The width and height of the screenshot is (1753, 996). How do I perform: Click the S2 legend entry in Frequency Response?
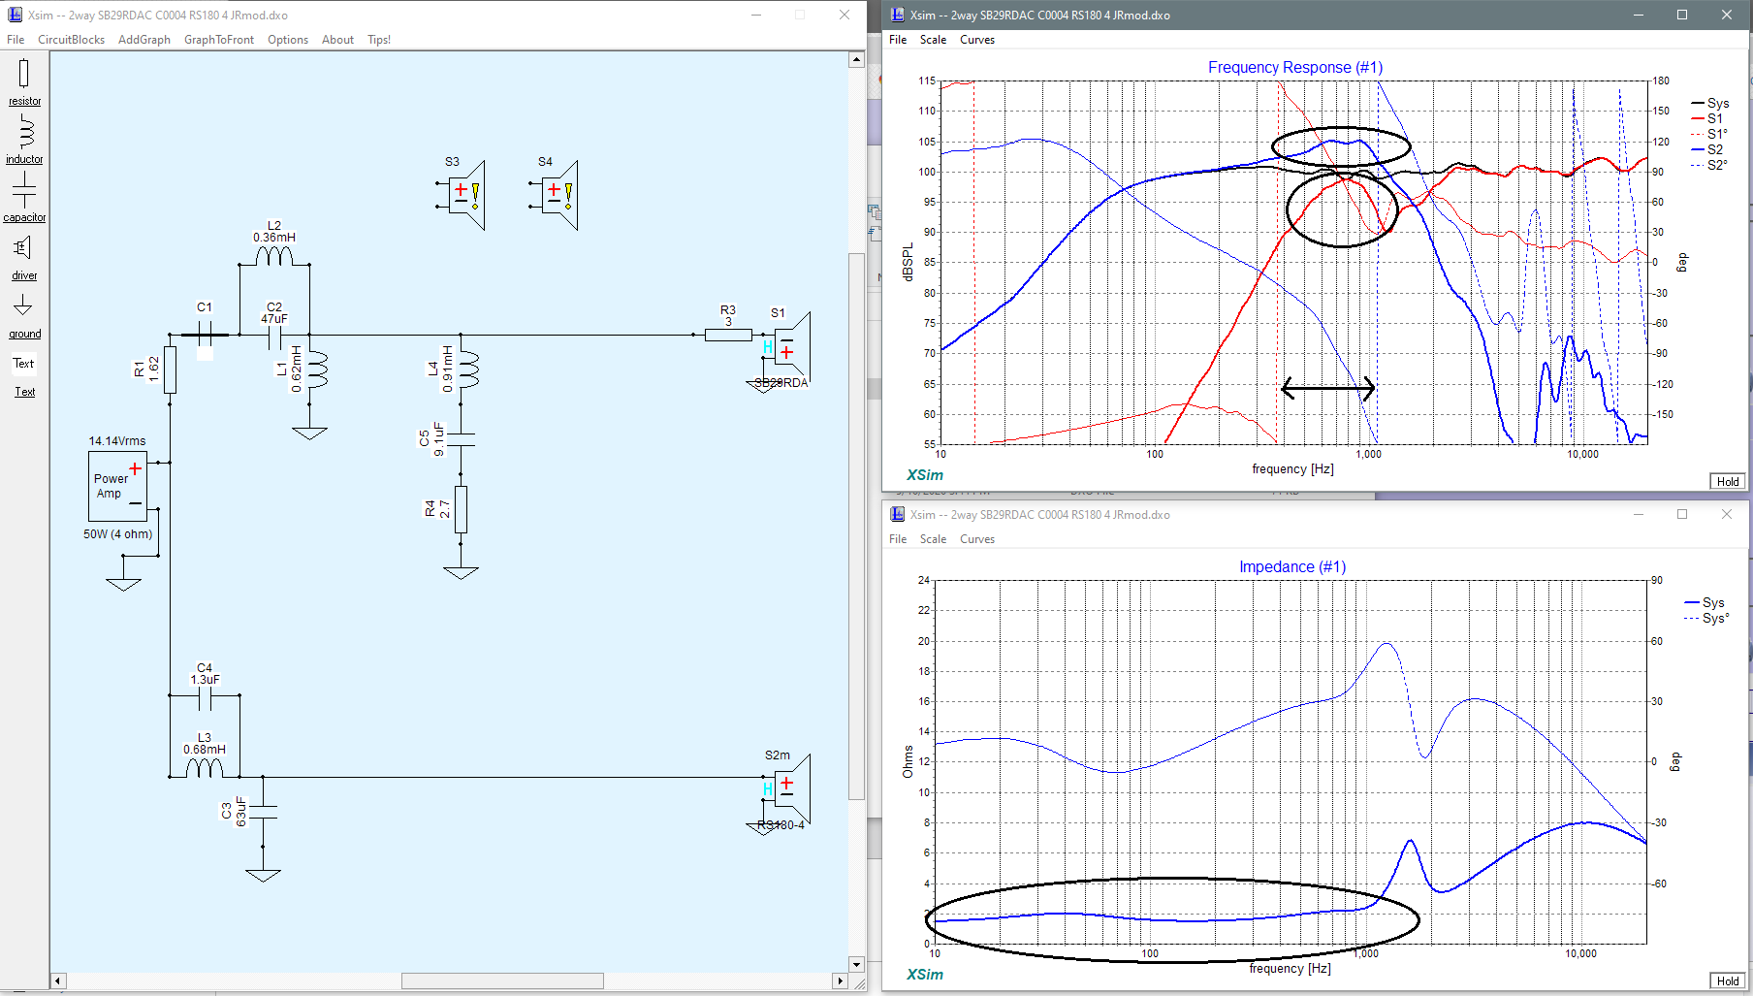pyautogui.click(x=1707, y=149)
